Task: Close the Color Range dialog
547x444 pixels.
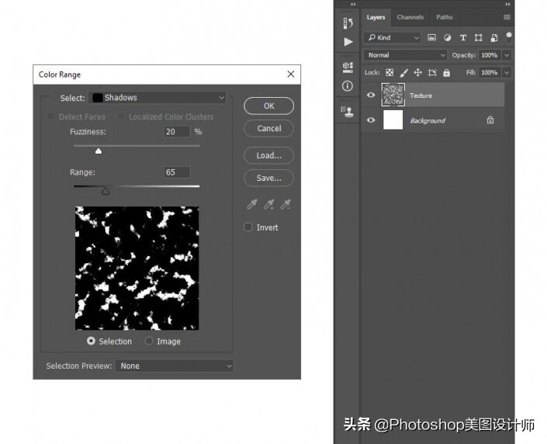Action: 291,74
